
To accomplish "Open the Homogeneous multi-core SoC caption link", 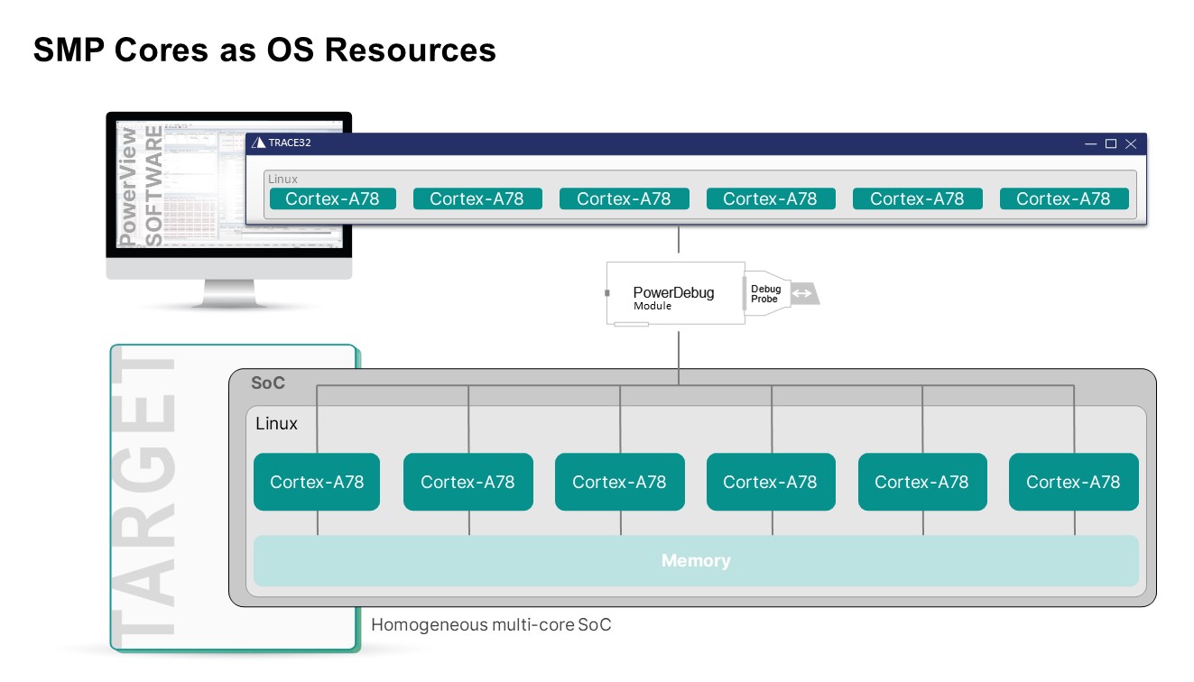I will (x=492, y=623).
